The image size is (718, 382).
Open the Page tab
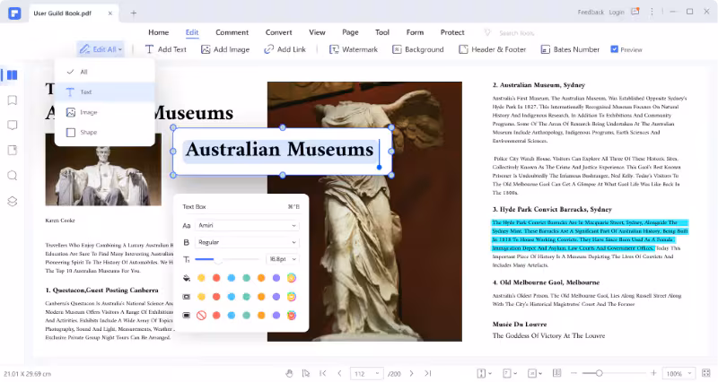[x=350, y=32]
